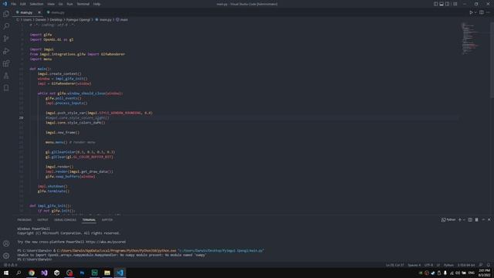Switch to the Output panel tab
Image resolution: width=494 pixels, height=278 pixels.
(42, 219)
